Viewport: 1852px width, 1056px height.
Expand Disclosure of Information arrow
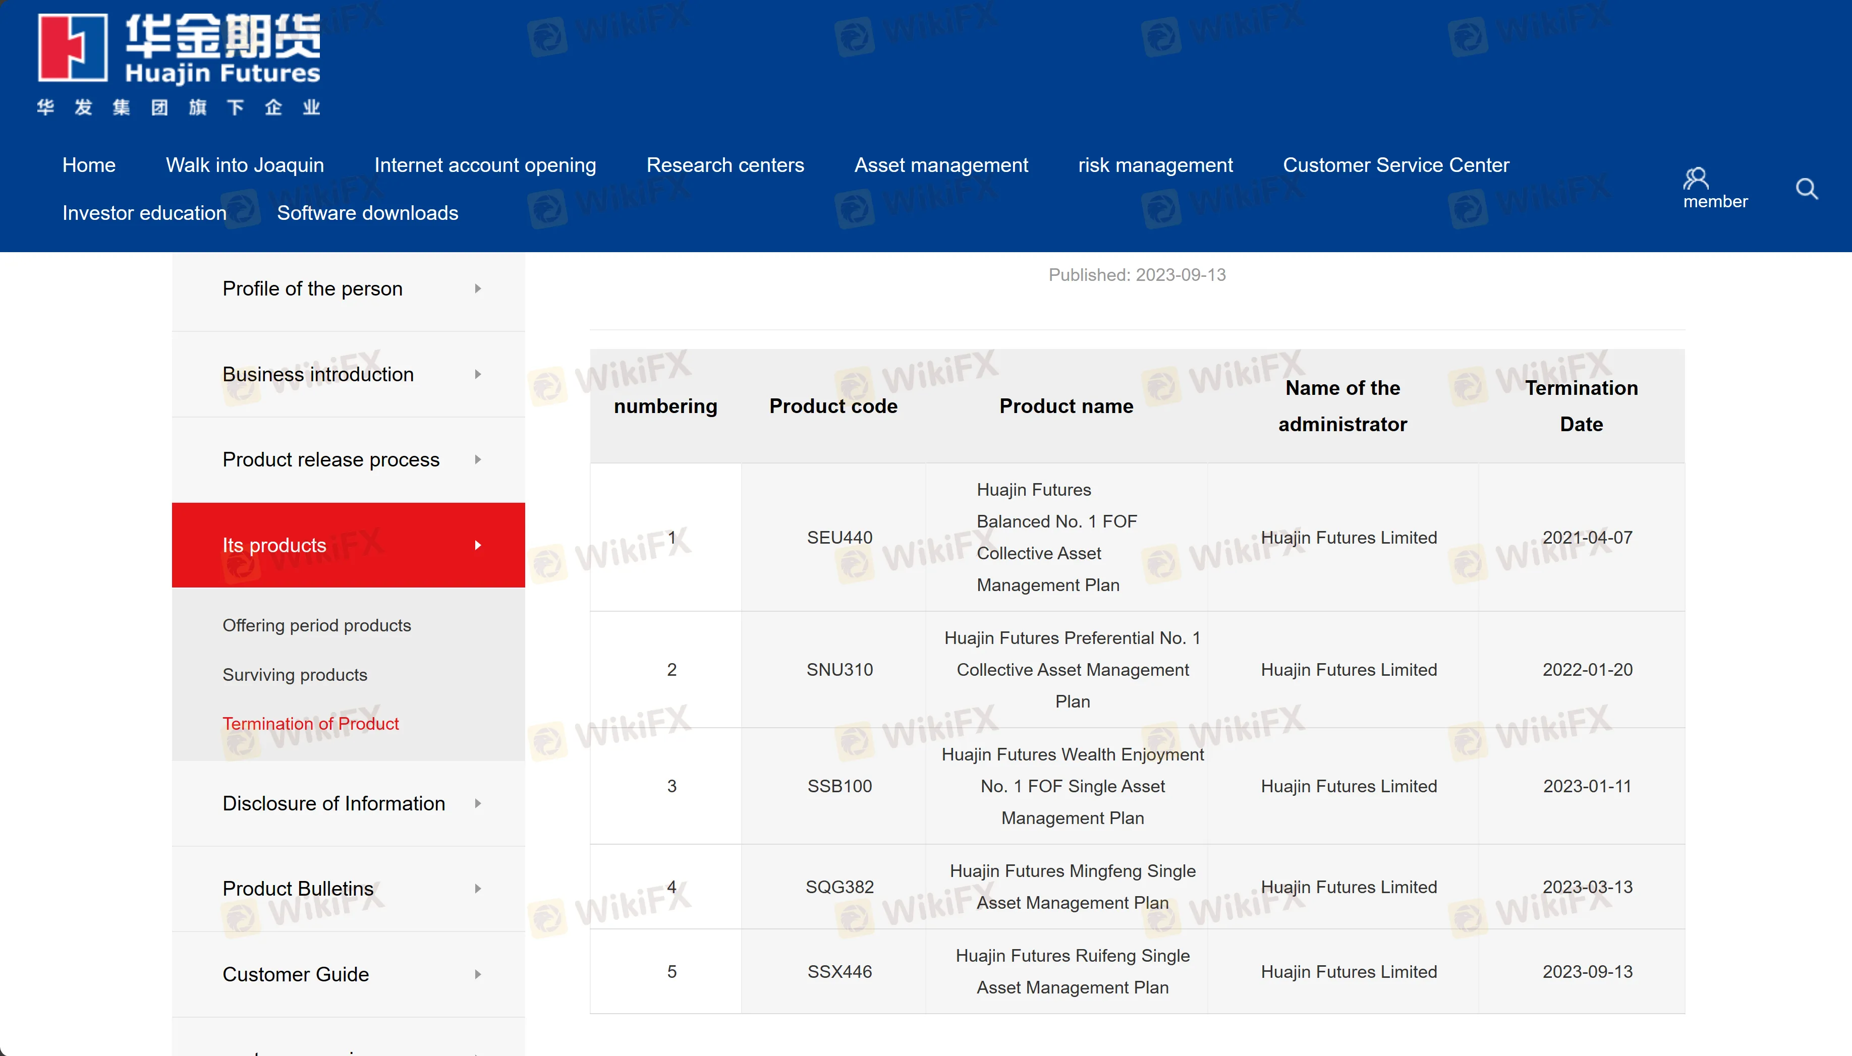point(477,804)
